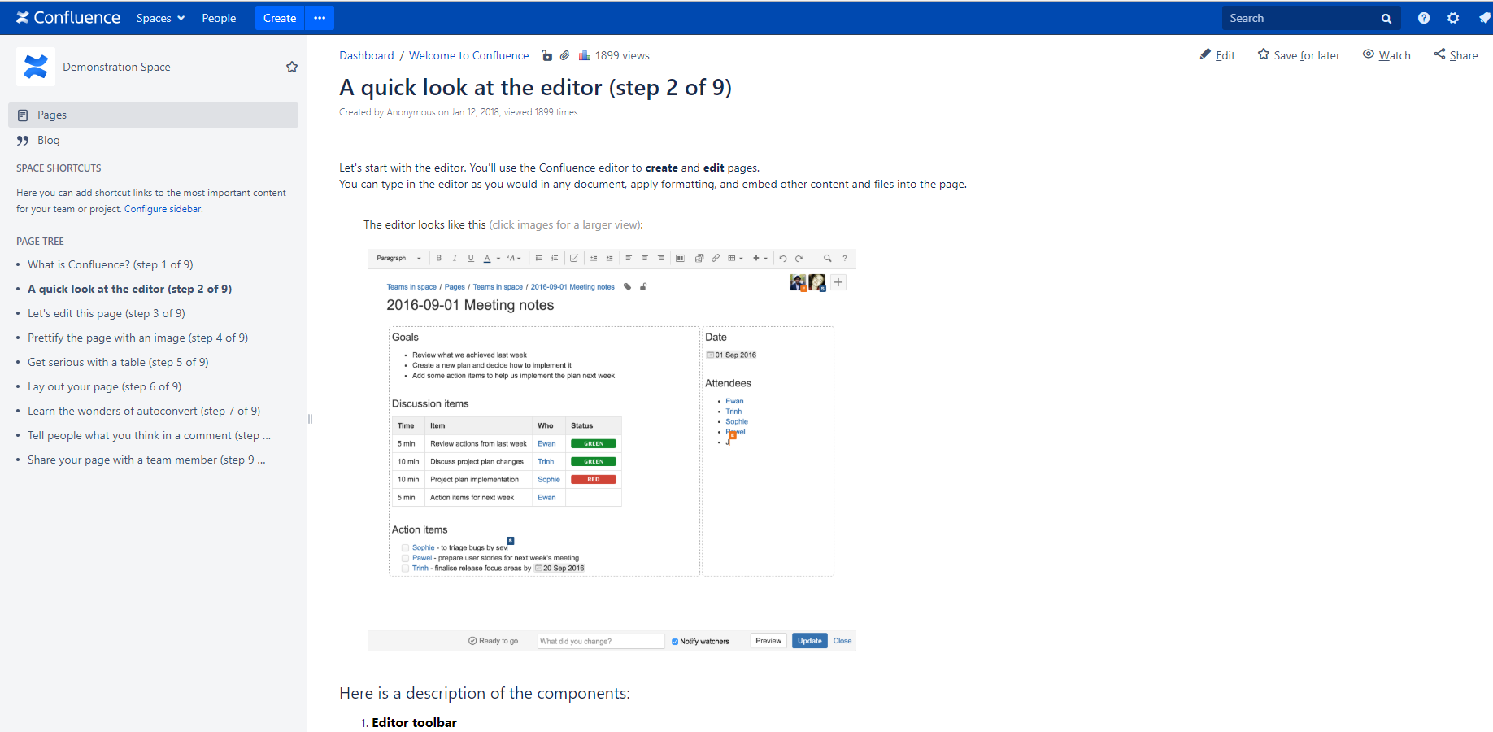Click the magnifier search icon
Image resolution: width=1493 pixels, height=732 pixels.
tap(1386, 18)
